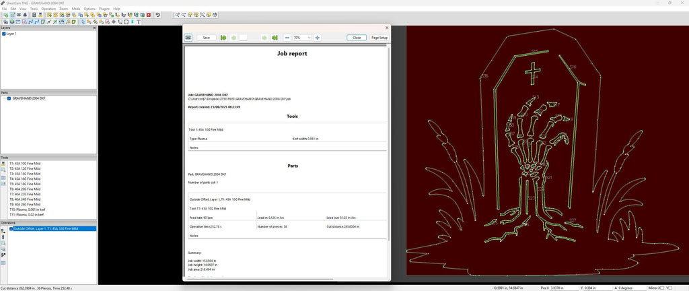Toggle the Mirror X checkbox in status bar
The width and height of the screenshot is (689, 291).
pos(662,288)
